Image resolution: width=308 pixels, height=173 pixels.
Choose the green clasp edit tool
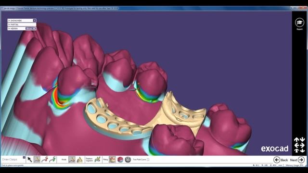52,160
